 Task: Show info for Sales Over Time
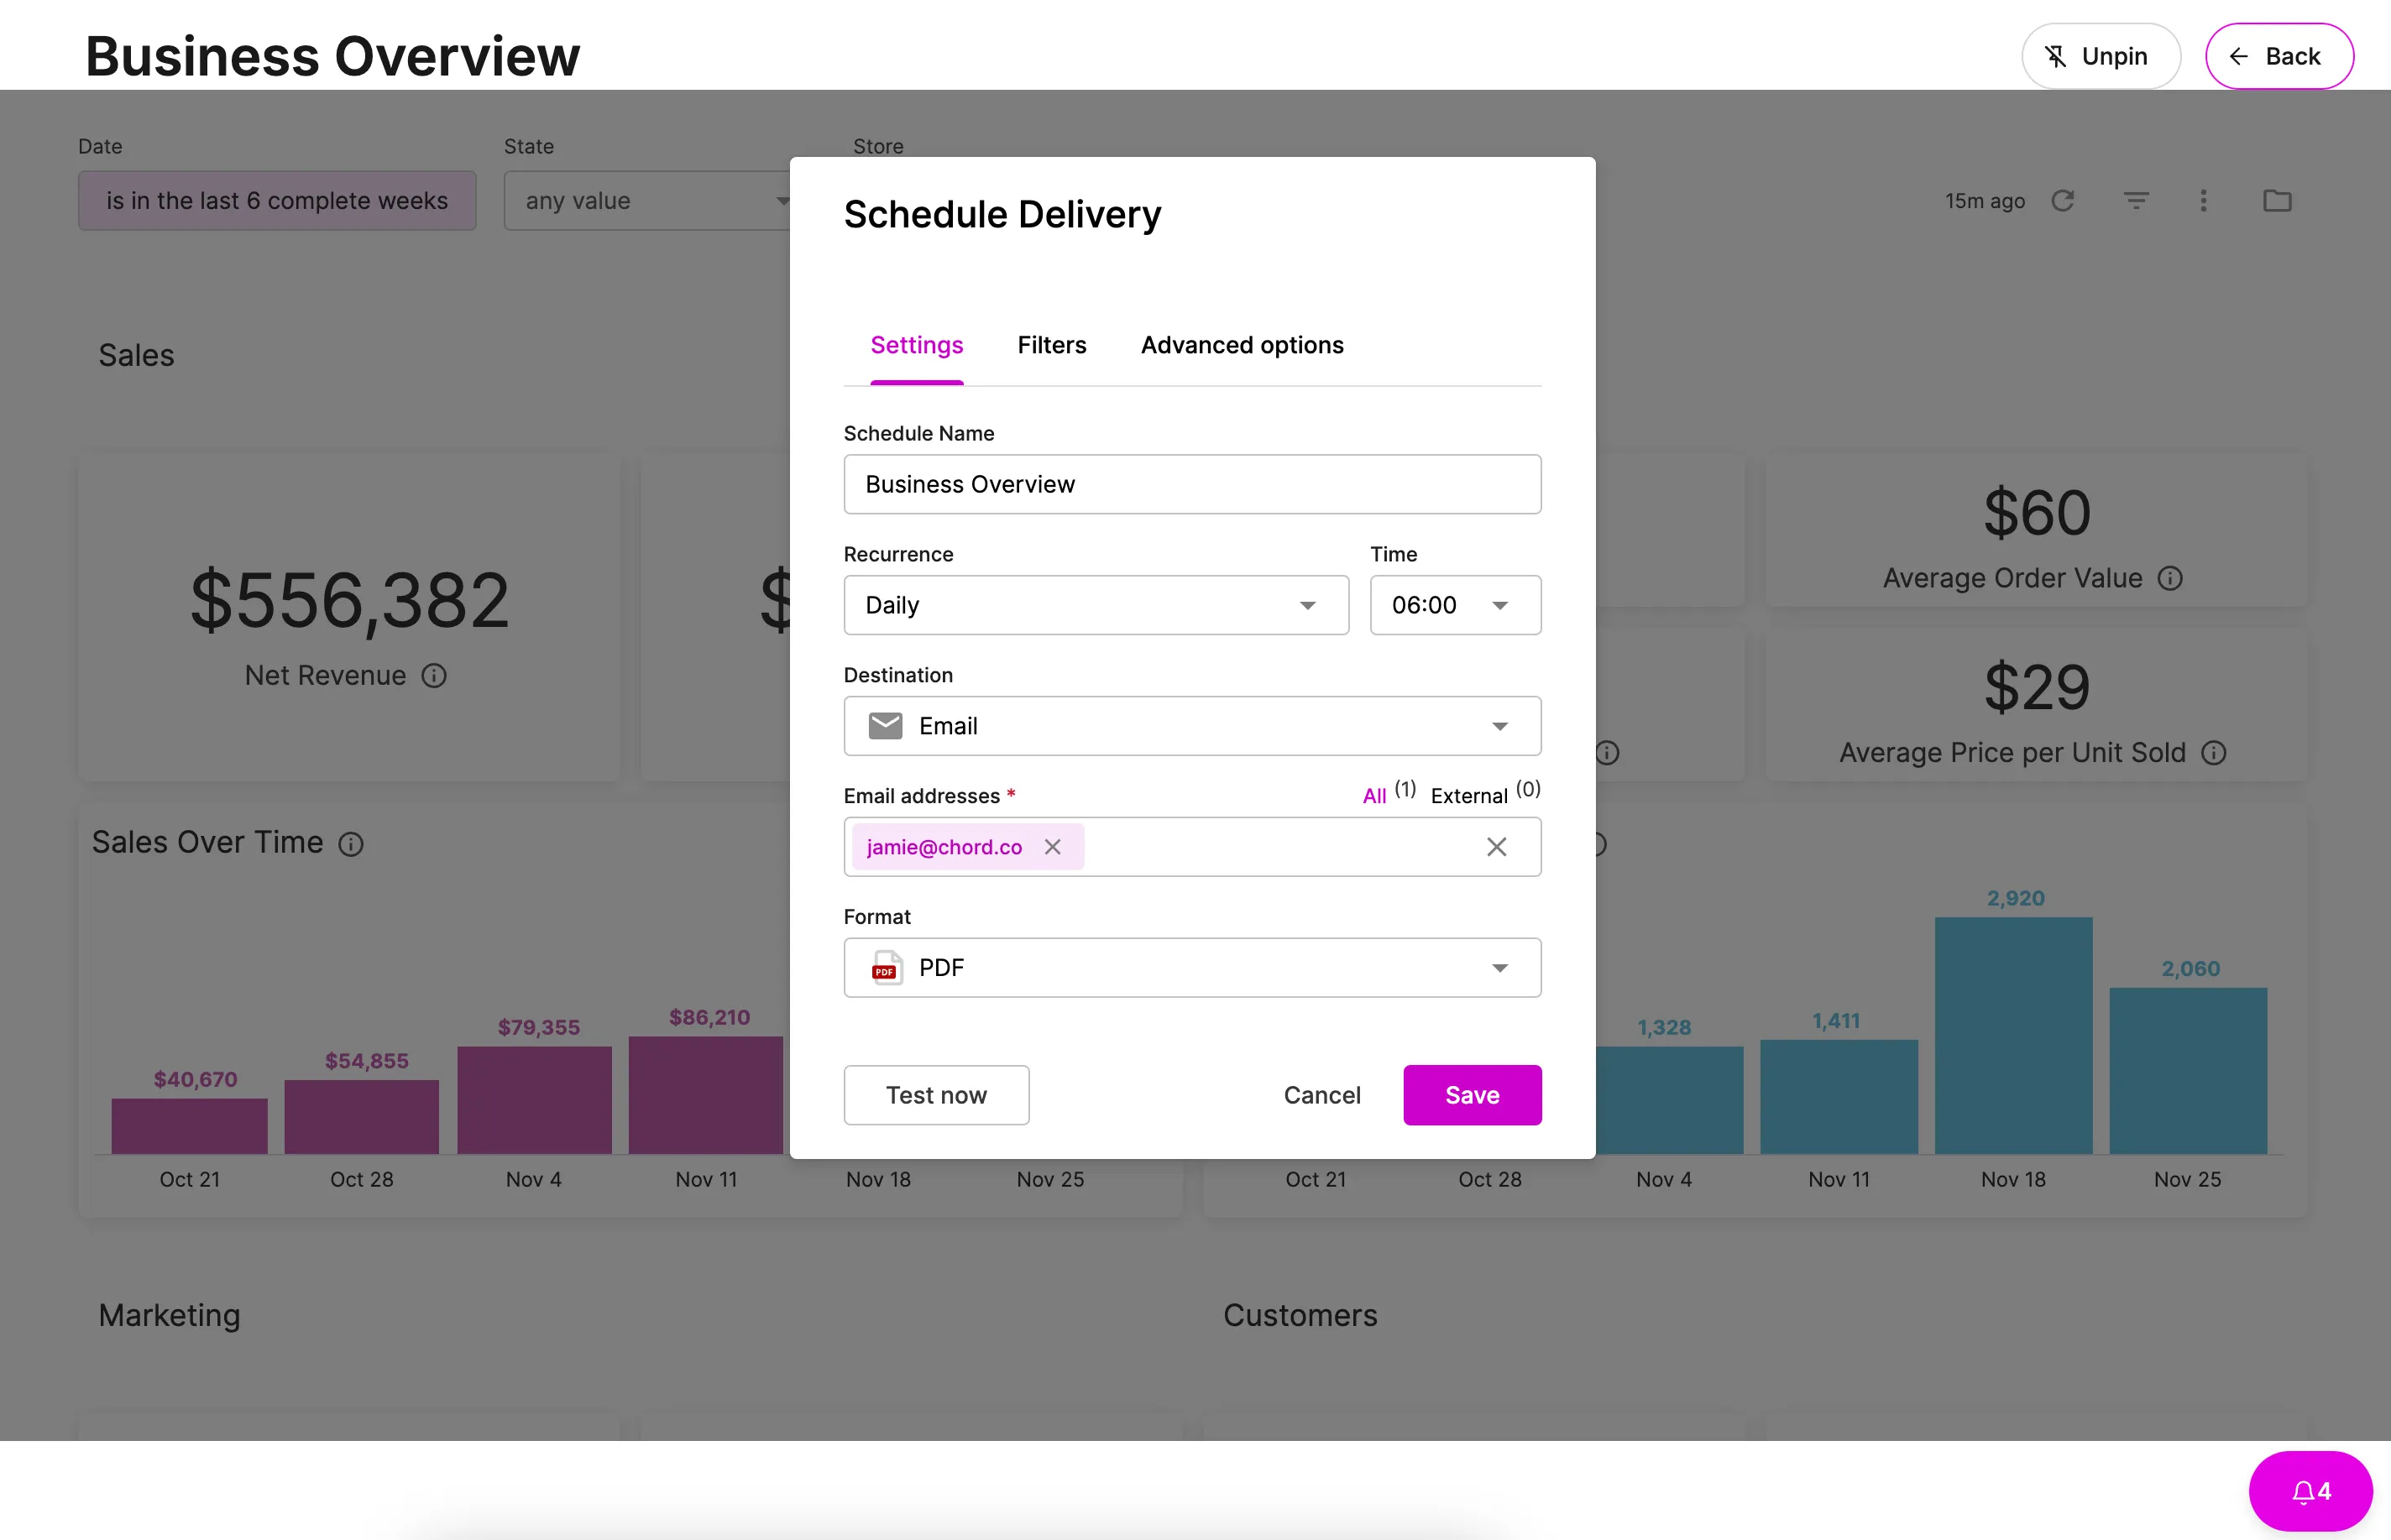click(x=350, y=844)
